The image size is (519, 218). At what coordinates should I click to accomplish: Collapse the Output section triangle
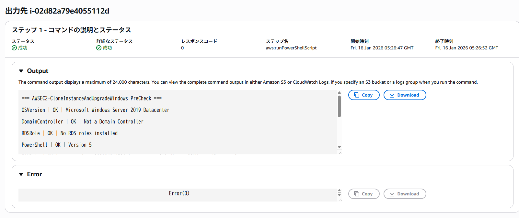coord(21,71)
